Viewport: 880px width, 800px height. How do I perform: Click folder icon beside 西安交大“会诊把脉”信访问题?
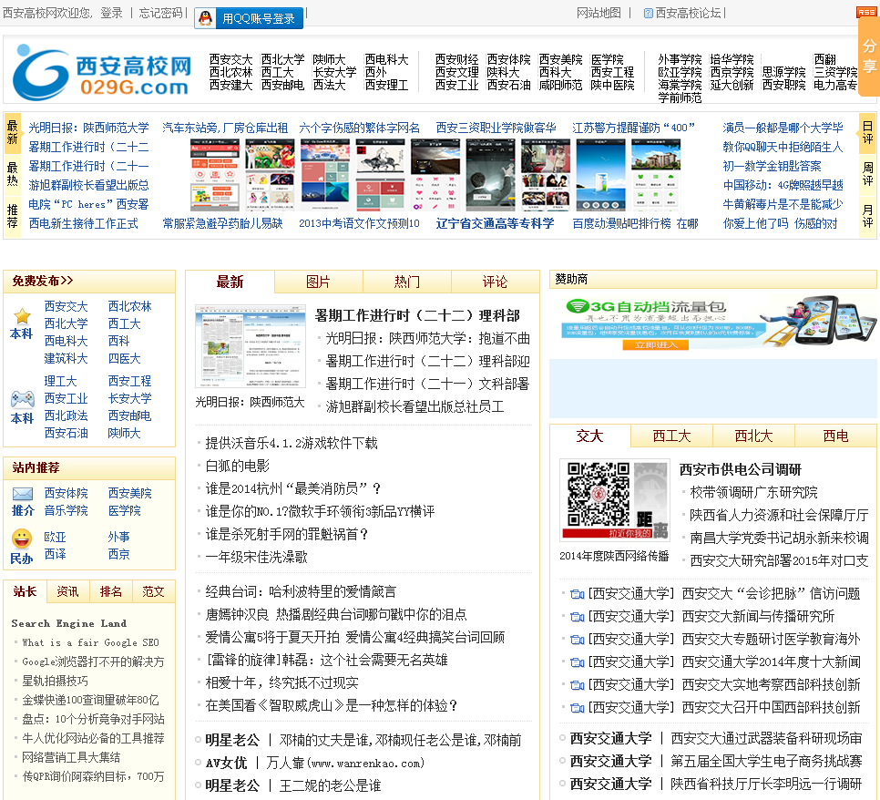point(577,594)
